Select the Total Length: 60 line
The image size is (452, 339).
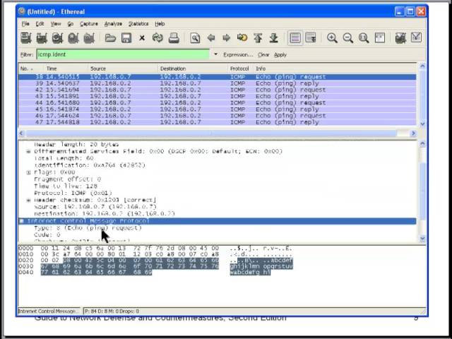pyautogui.click(x=64, y=158)
